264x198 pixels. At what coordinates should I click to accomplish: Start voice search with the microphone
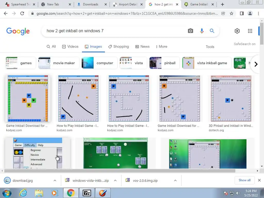click(202, 31)
